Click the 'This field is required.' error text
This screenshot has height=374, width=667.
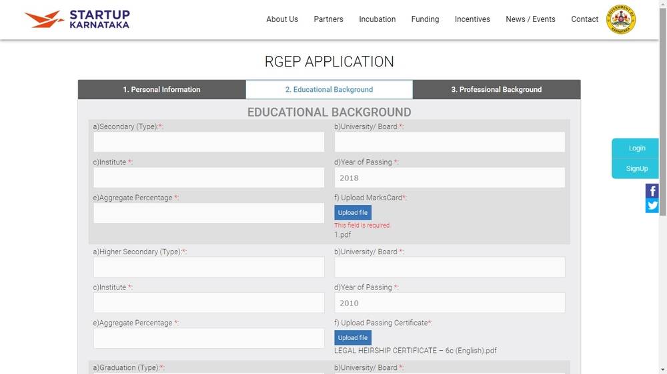pyautogui.click(x=362, y=226)
